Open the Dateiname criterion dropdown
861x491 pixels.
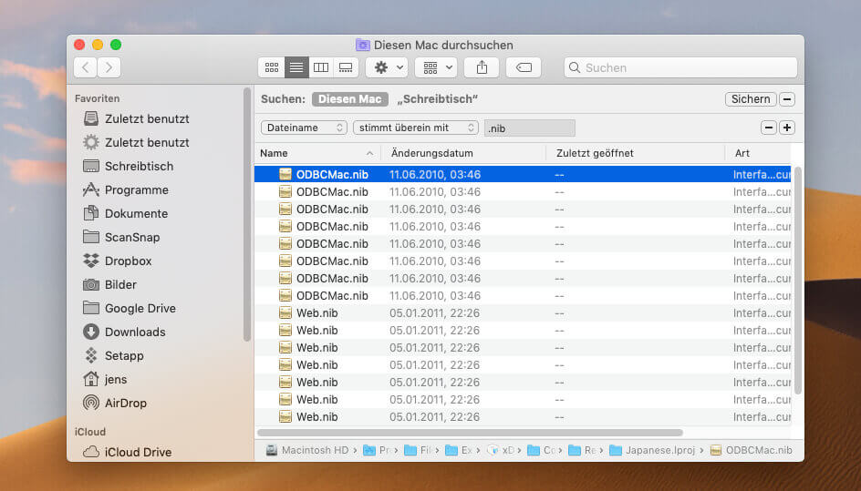click(304, 128)
